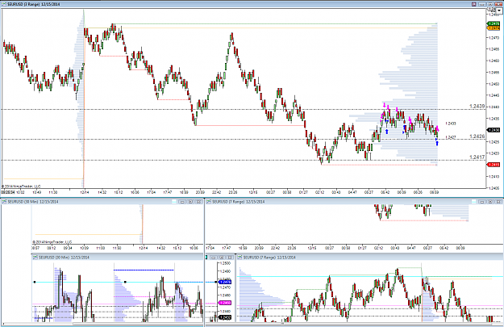Maximize the $EURUSD (7 Range) 12/15/2014 window
504x327 pixels.
pos(490,202)
